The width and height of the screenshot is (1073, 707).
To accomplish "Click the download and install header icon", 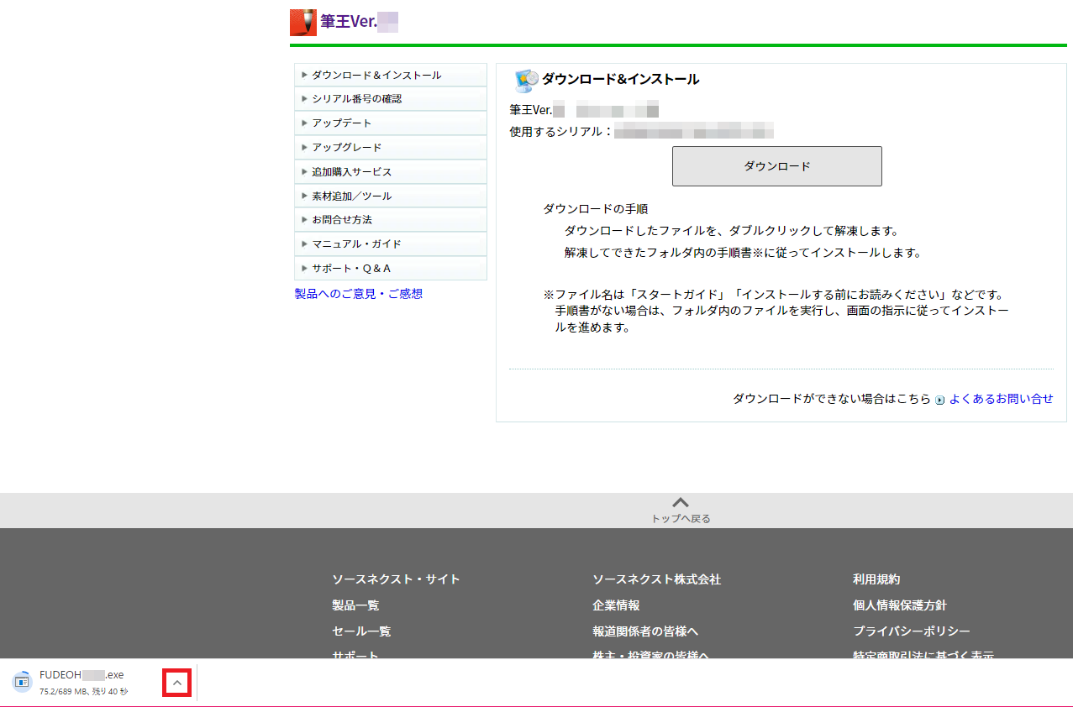I will pyautogui.click(x=526, y=81).
